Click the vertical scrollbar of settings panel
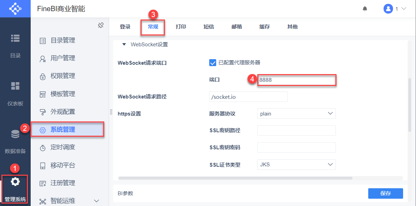Screen dimensions: 416x206 tap(409, 105)
